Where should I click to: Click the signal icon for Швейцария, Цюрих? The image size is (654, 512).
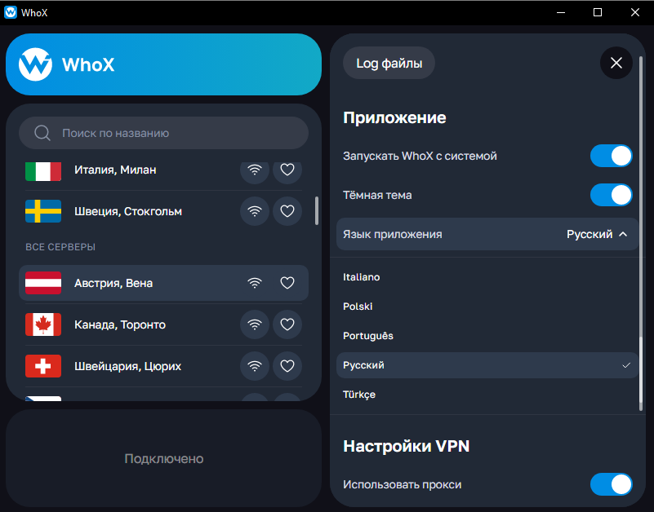click(255, 366)
